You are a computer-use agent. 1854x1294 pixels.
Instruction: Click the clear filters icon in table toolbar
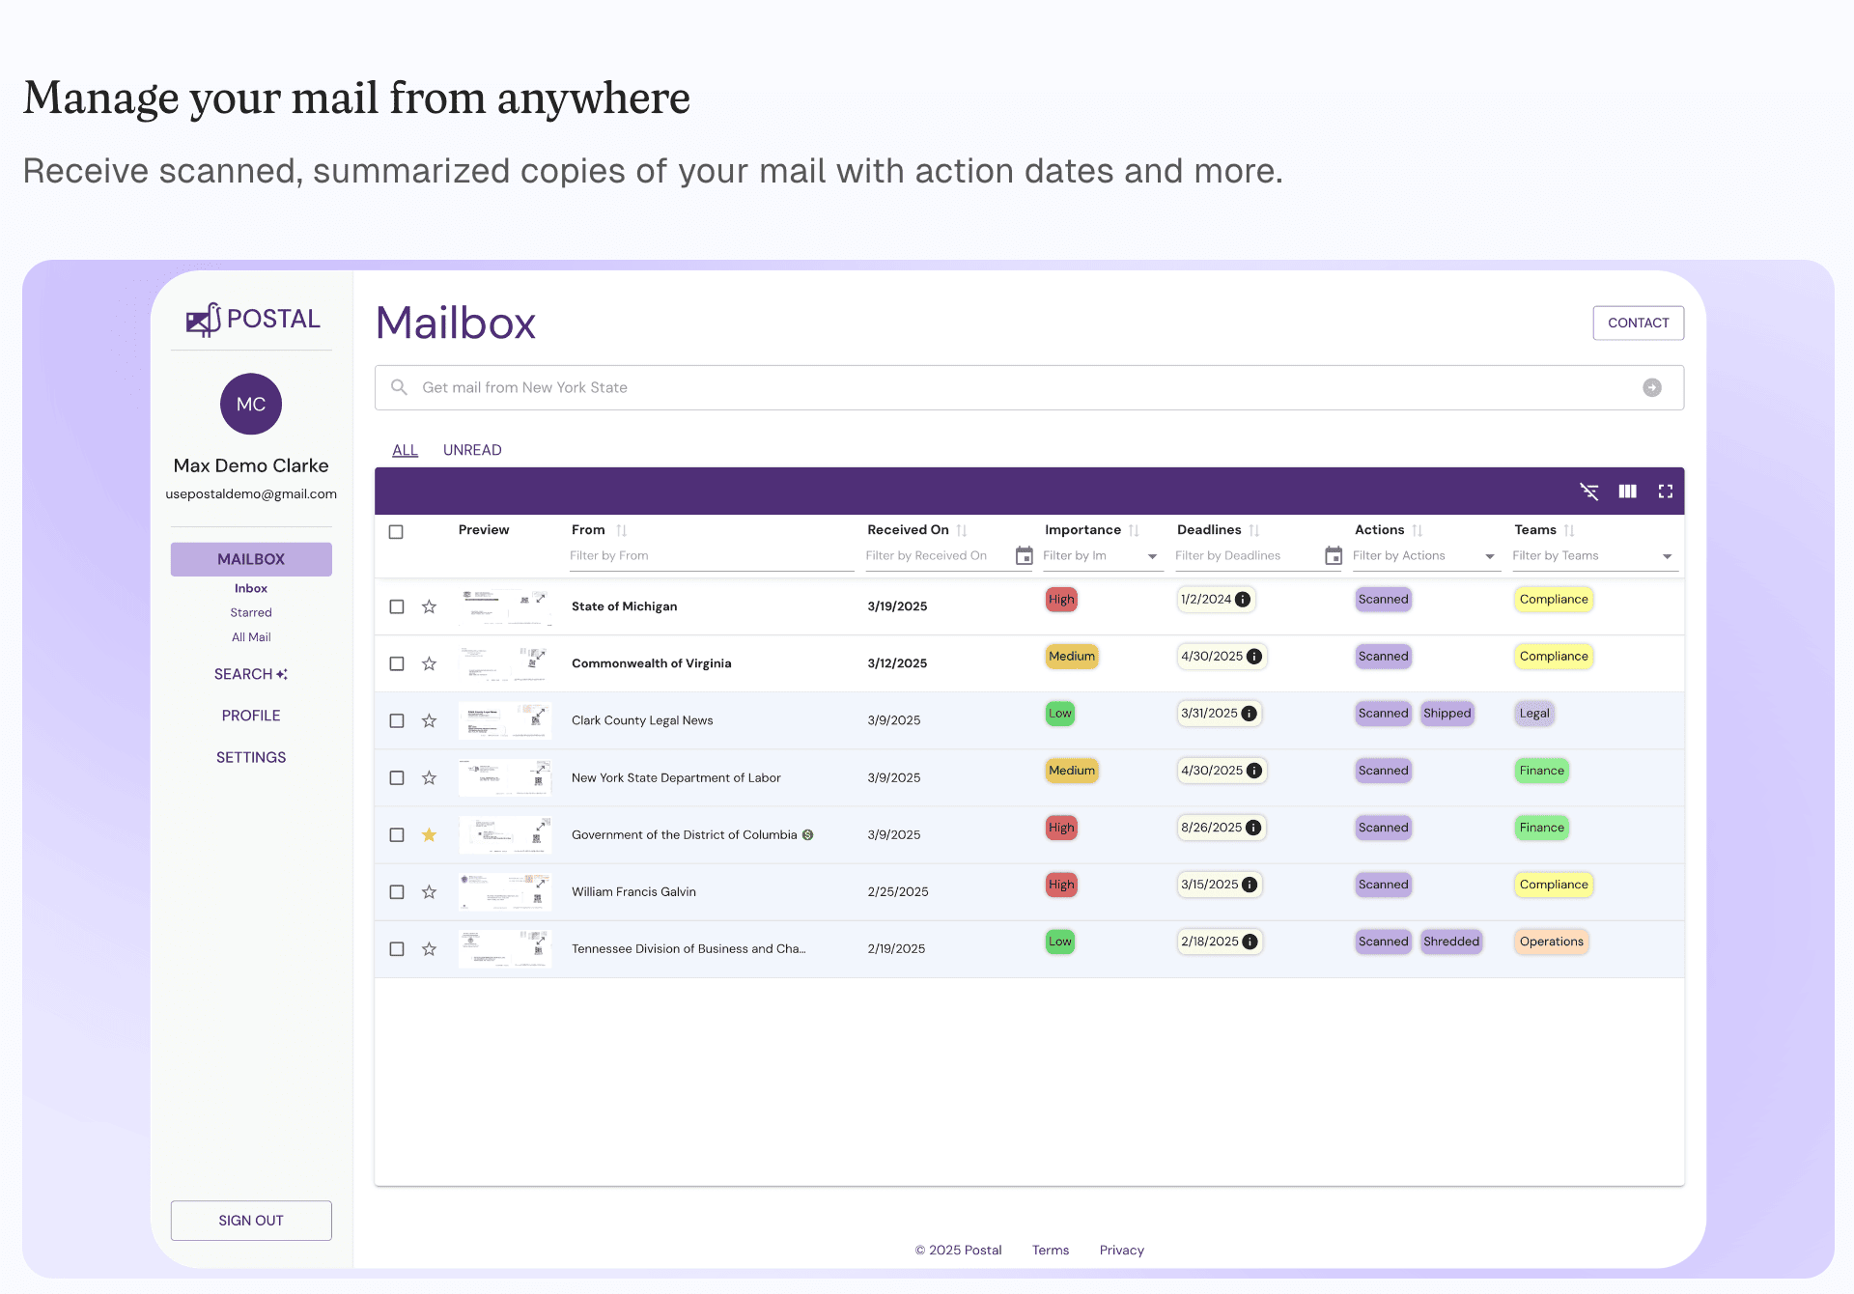coord(1588,492)
